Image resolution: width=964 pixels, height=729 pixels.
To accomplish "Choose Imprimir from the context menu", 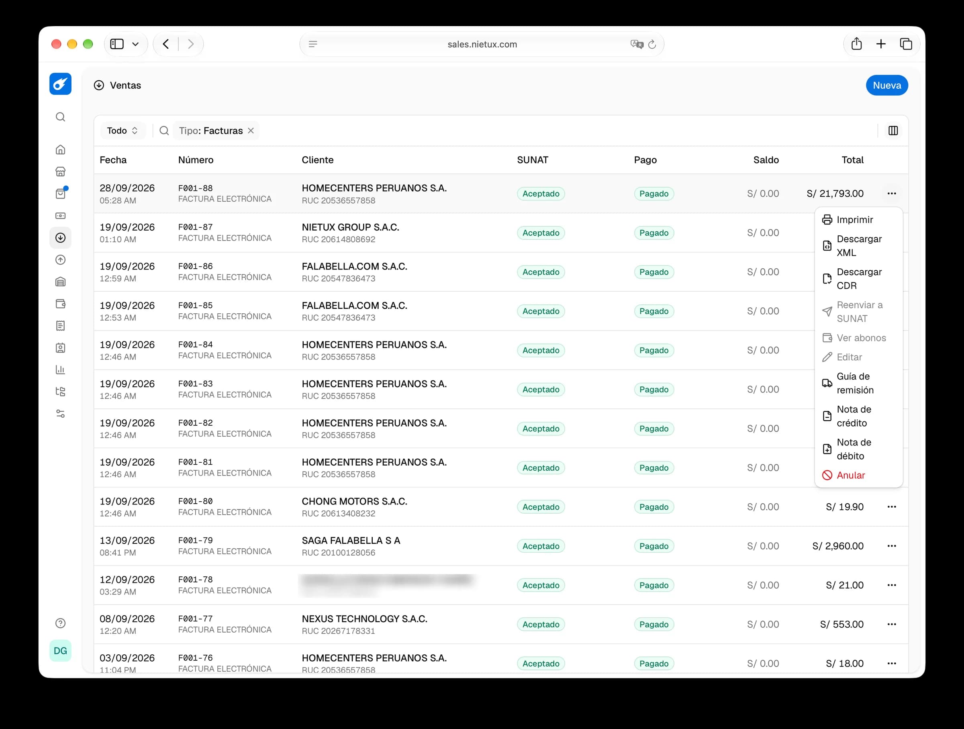I will click(858, 220).
